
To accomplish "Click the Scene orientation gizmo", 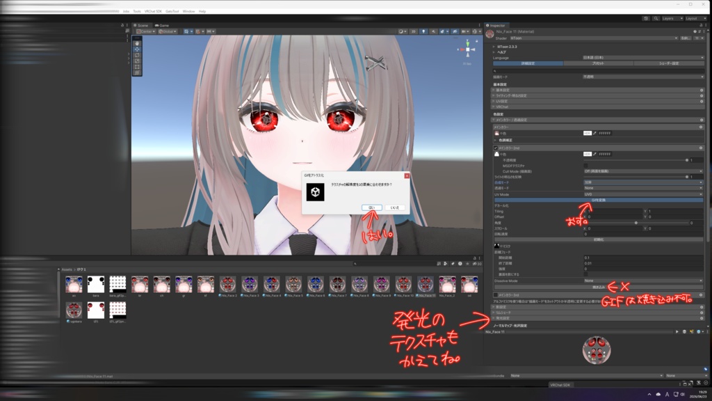I will pyautogui.click(x=467, y=49).
